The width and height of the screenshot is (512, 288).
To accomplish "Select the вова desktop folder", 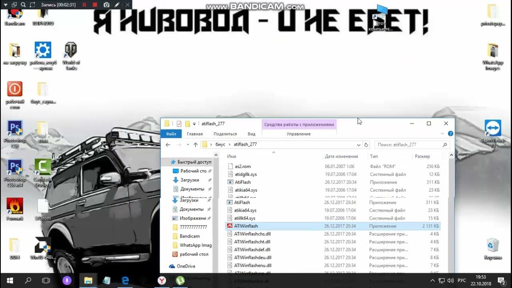I will [x=43, y=132].
